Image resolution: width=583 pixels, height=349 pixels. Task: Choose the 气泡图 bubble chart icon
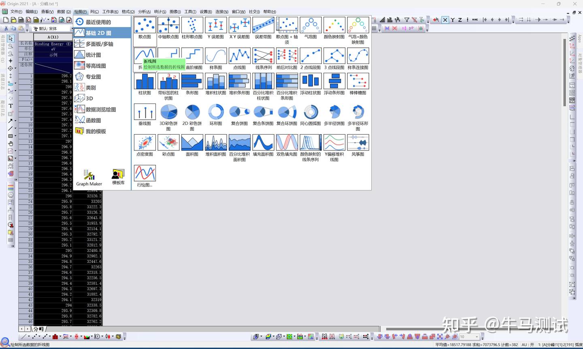click(311, 25)
